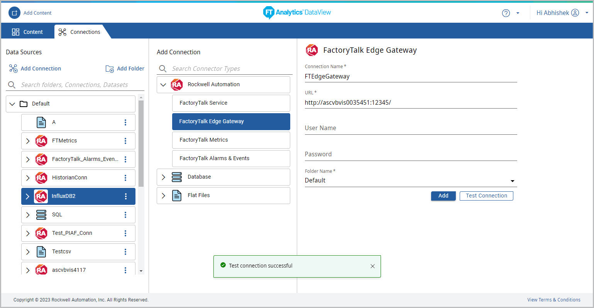Click the Data Sources scrollbar down arrow

(141, 271)
